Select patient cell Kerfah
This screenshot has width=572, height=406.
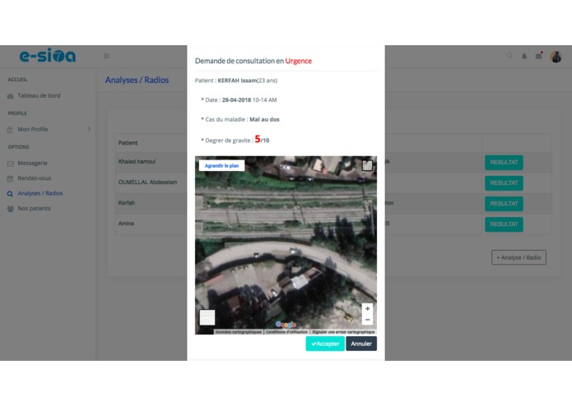[127, 203]
